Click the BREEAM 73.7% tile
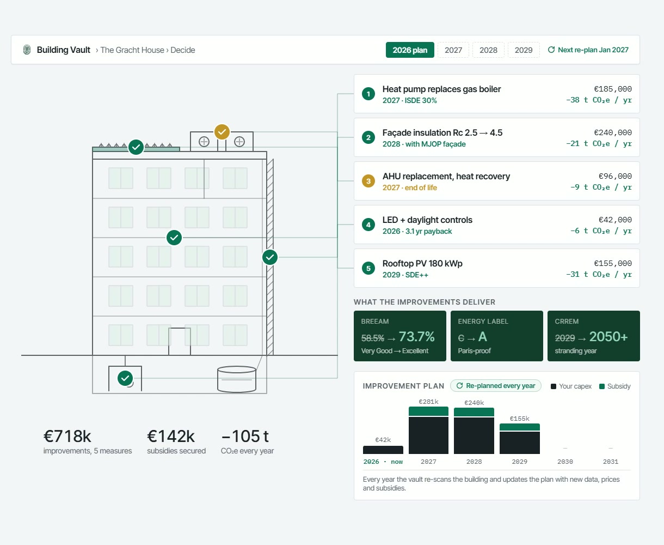Viewport: 664px width, 545px height. [400, 336]
